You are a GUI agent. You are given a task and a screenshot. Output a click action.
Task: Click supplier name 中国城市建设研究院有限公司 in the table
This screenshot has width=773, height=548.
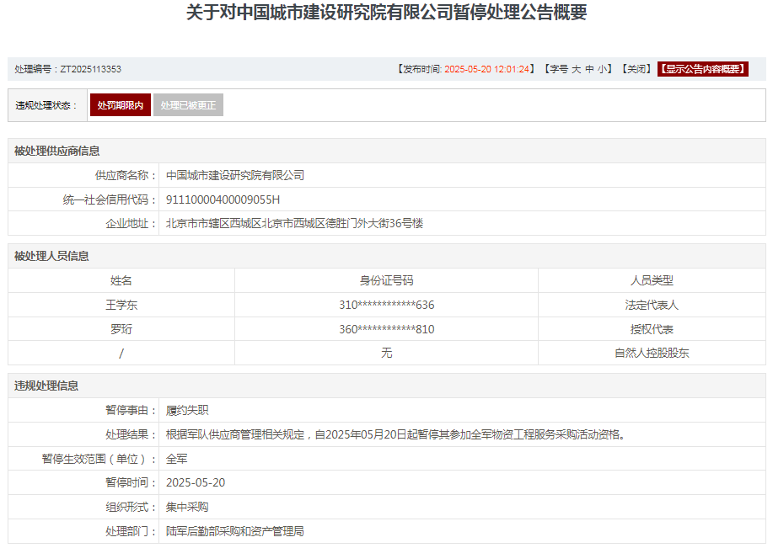[234, 175]
